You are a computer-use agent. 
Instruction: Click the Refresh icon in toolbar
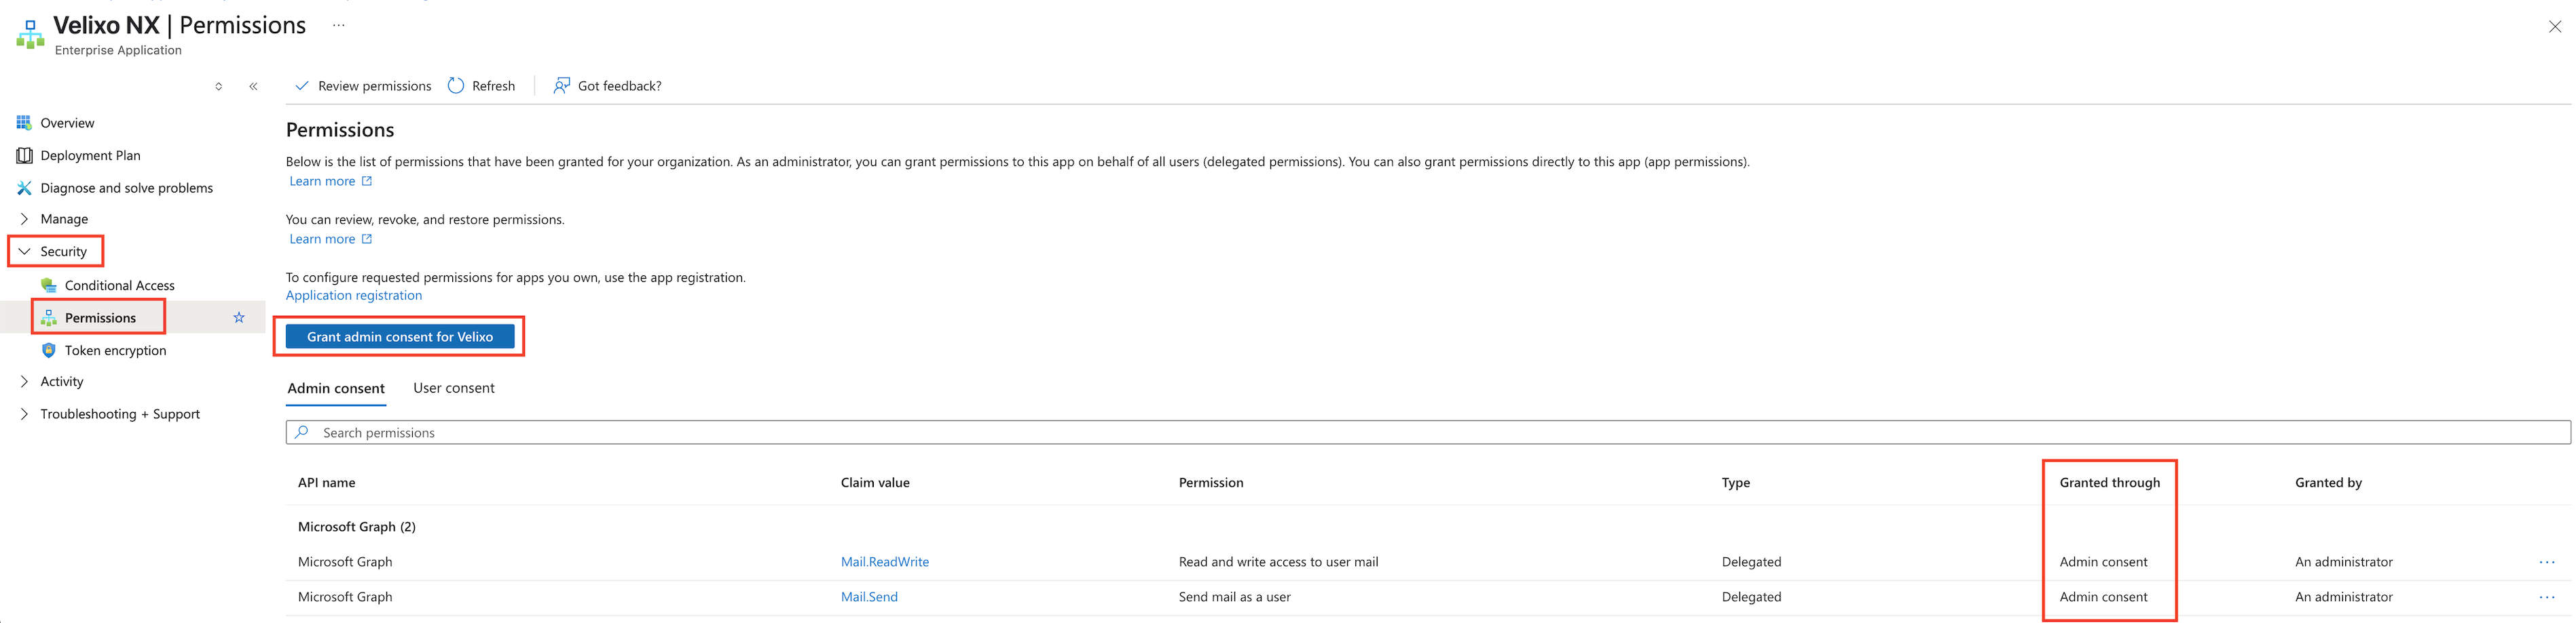pyautogui.click(x=456, y=86)
